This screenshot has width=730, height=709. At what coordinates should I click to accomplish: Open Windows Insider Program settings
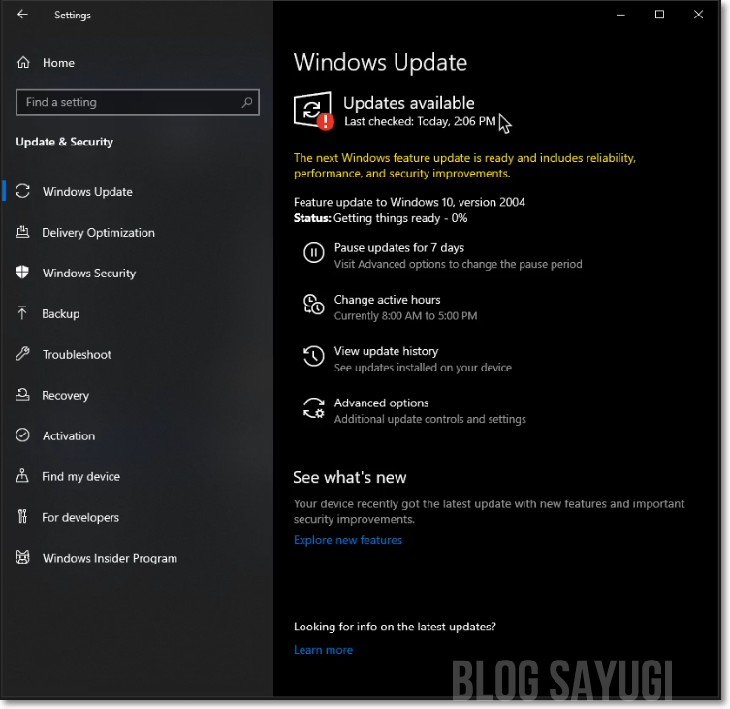coord(110,558)
